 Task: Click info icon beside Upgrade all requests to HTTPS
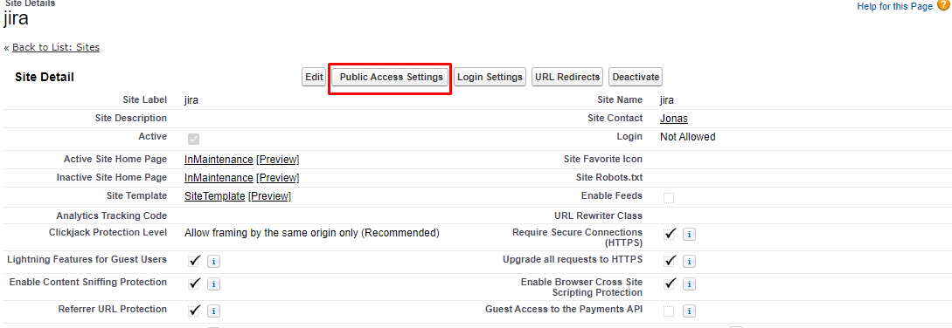689,261
